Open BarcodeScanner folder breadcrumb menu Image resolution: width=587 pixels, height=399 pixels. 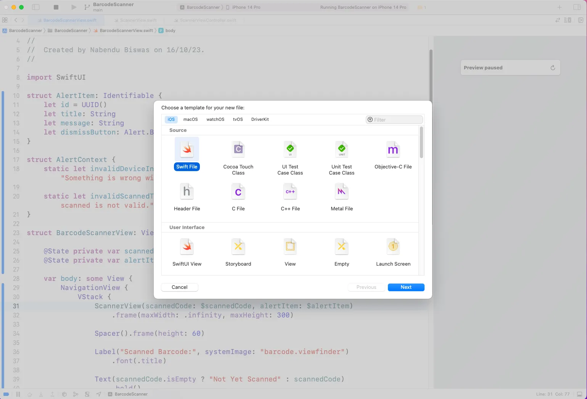[68, 30]
